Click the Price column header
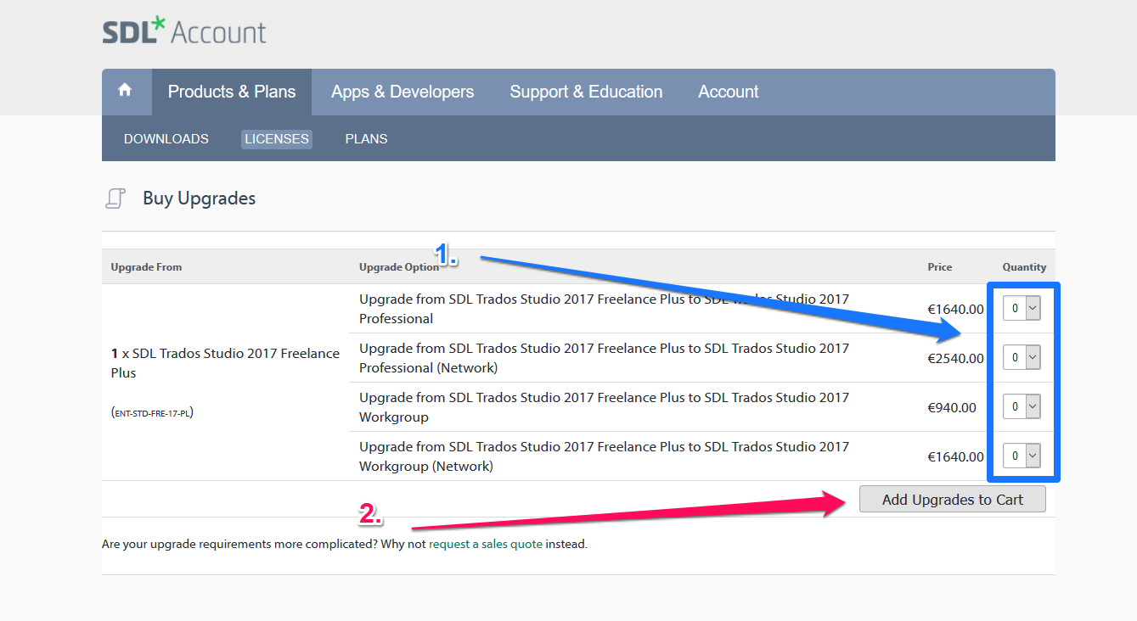Screen dimensions: 1137x621 (940, 267)
